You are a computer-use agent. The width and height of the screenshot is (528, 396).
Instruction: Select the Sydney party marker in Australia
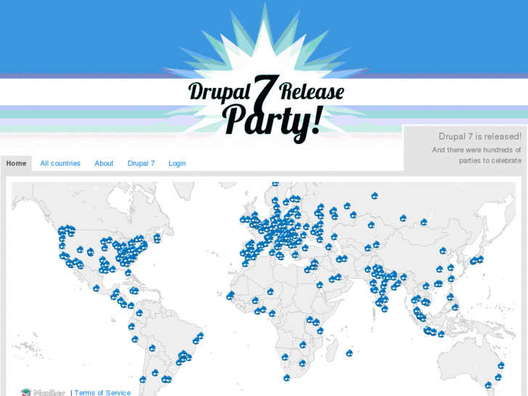click(498, 377)
